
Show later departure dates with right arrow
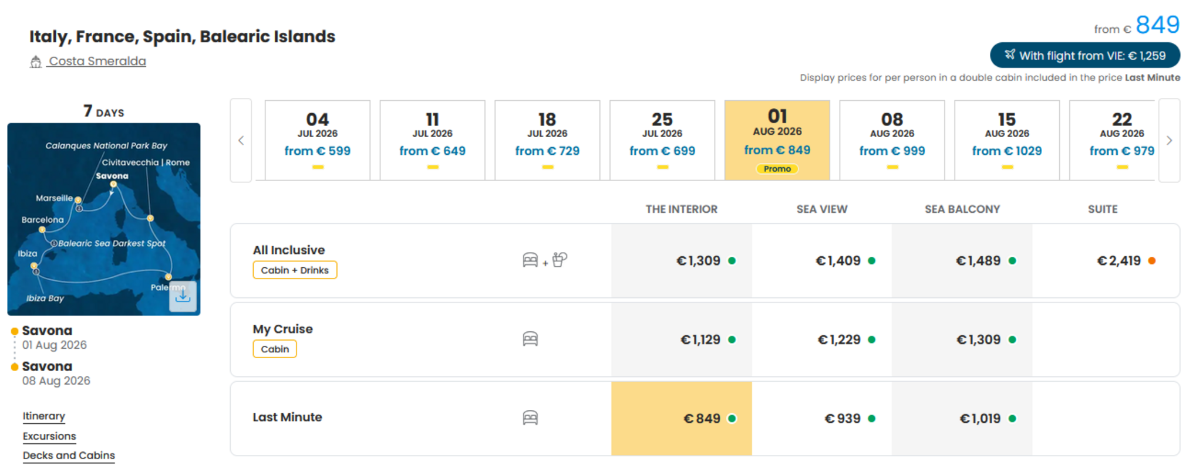click(x=1169, y=141)
